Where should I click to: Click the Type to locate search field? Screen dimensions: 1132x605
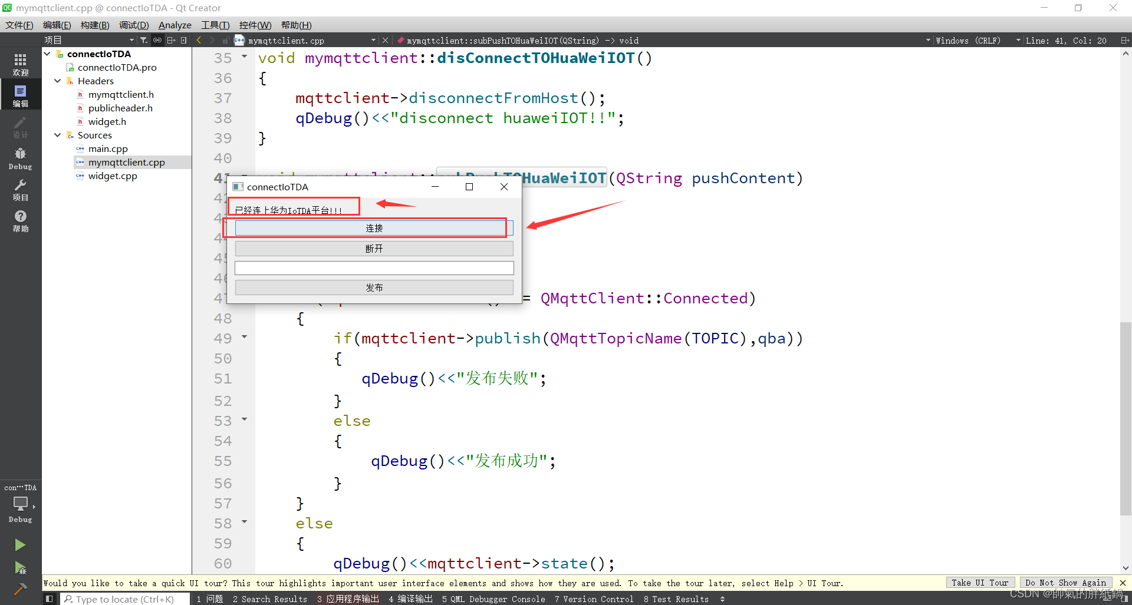click(125, 599)
